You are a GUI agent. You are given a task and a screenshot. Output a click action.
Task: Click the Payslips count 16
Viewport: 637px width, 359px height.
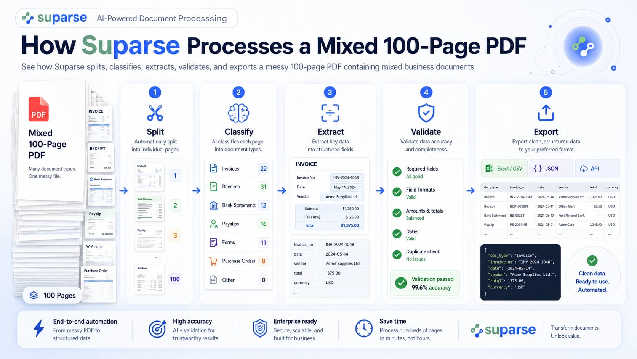pos(263,224)
